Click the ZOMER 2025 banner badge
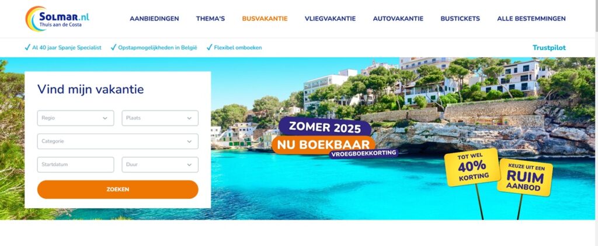598x246 pixels. [x=325, y=127]
